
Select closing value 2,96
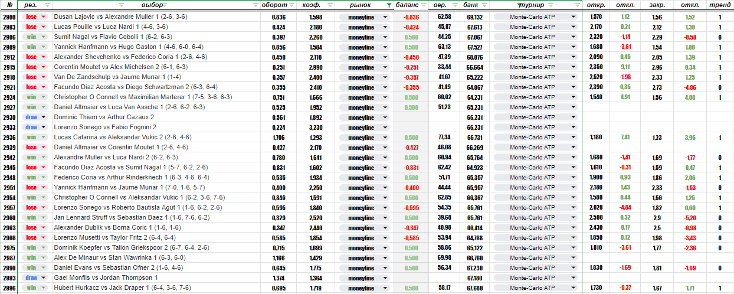pos(657,67)
